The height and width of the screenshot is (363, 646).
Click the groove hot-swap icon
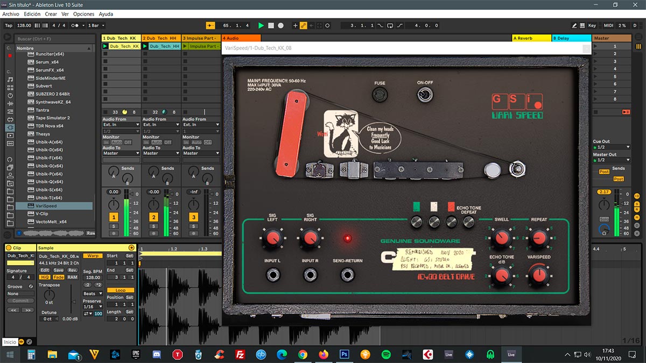(31, 287)
